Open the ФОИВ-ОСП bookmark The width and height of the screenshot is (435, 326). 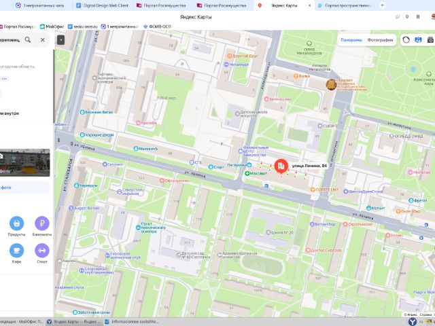tap(157, 26)
